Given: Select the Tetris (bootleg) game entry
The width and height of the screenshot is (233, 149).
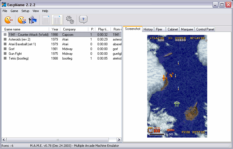Looking at the screenshot, I should (19, 58).
